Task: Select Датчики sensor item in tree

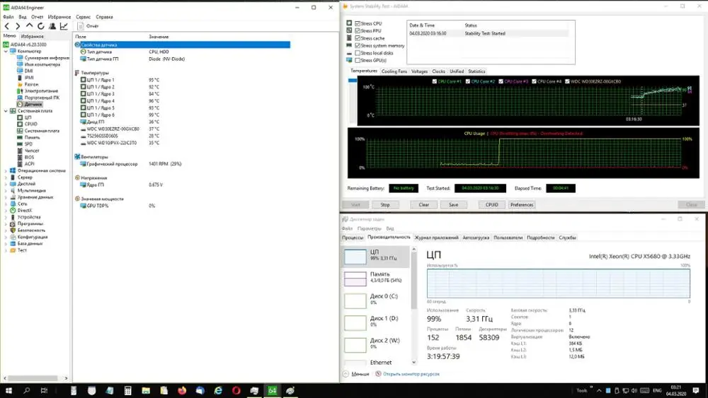Action: 33,104
